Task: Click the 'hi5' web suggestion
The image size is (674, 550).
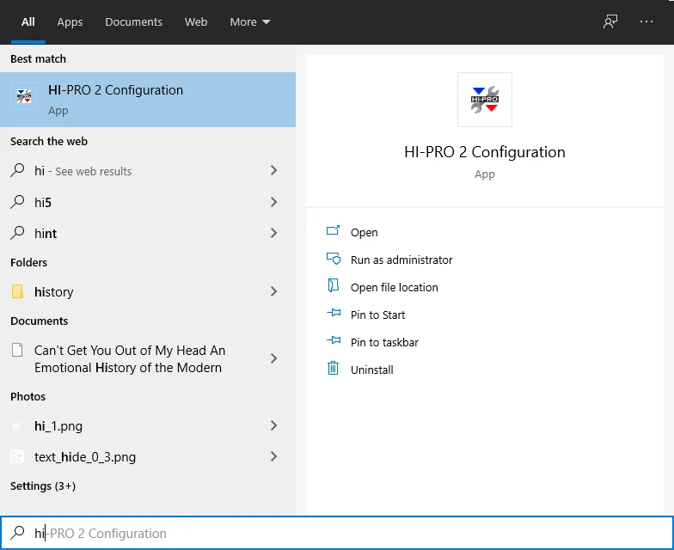Action: click(x=148, y=202)
